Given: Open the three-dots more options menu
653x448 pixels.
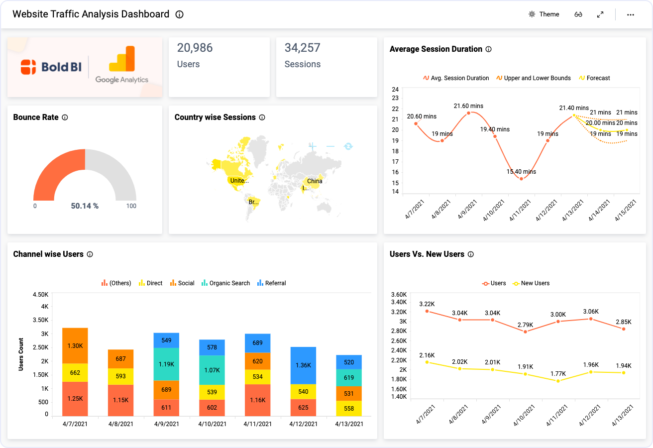Looking at the screenshot, I should coord(631,14).
